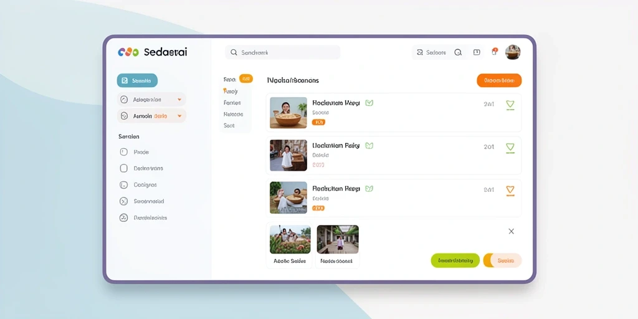Click the orange tag under first row title
The width and height of the screenshot is (638, 319).
pos(318,122)
